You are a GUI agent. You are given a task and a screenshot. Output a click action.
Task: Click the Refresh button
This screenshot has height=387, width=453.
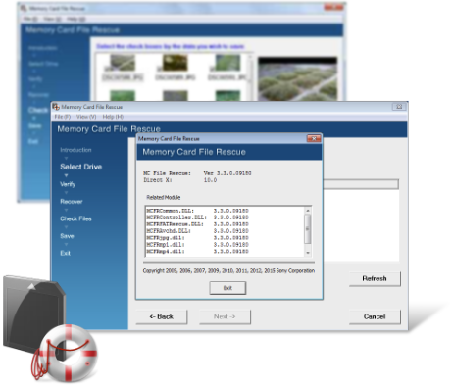[x=375, y=278]
